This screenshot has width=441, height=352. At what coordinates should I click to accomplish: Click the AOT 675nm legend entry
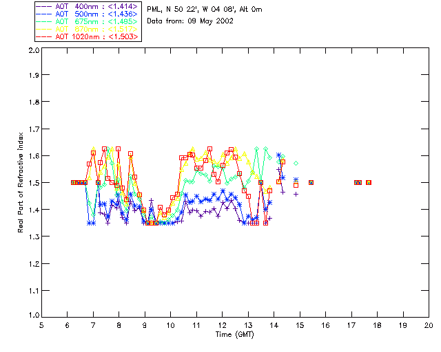coord(87,21)
